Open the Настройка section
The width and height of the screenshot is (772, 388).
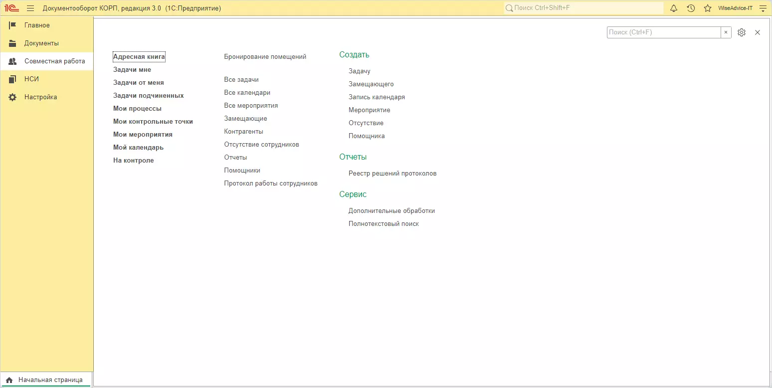(46, 97)
